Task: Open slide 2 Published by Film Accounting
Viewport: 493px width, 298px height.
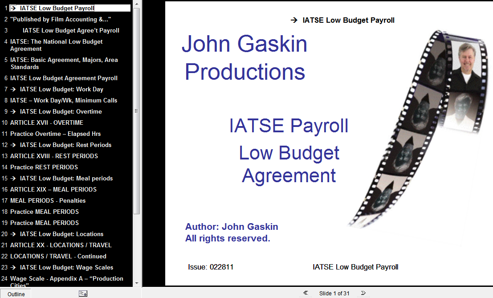Action: coord(61,19)
